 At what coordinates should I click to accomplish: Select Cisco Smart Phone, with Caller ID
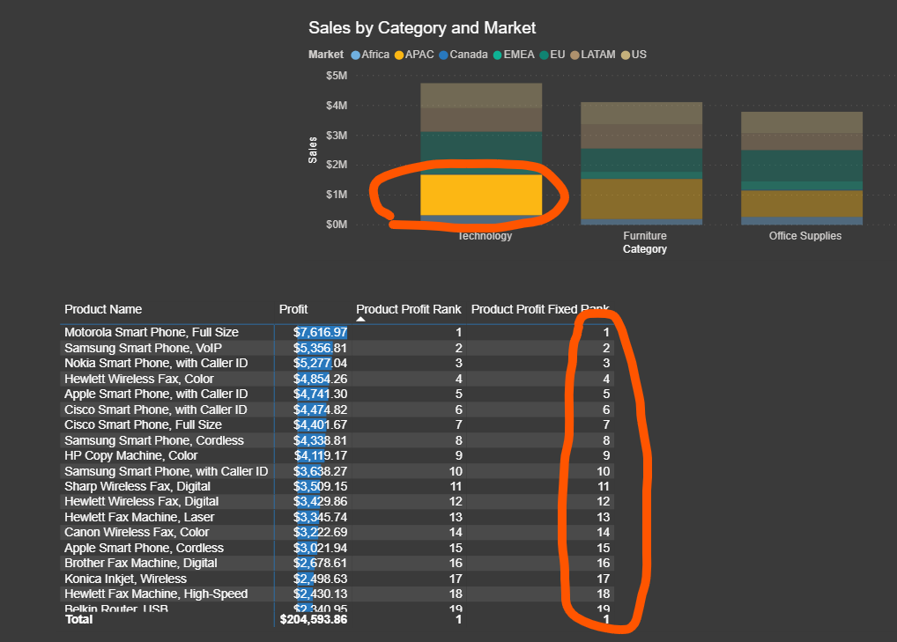coord(337,410)
